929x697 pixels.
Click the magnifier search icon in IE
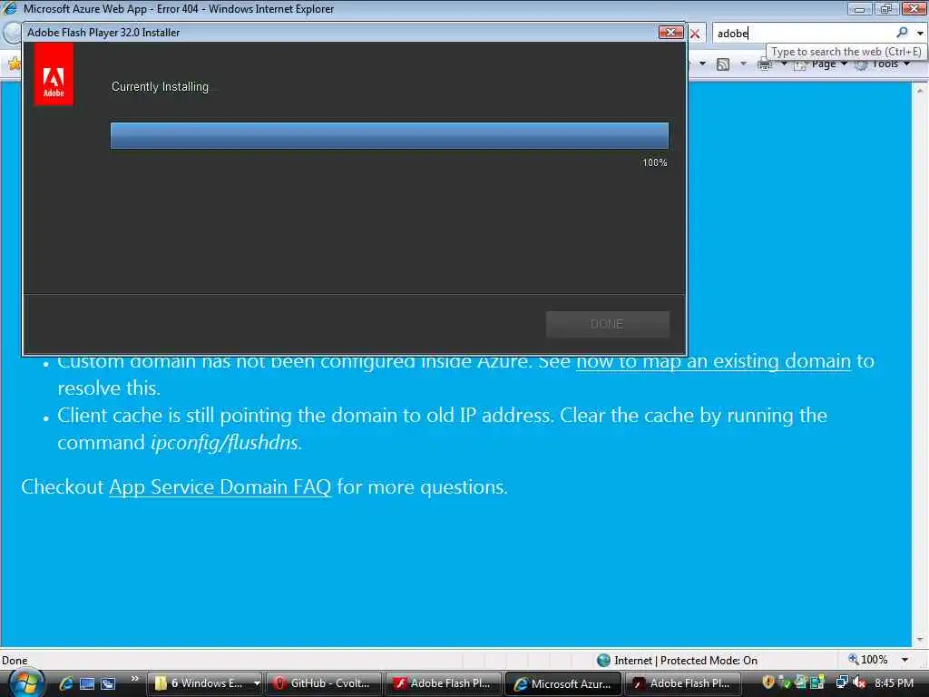pos(902,34)
